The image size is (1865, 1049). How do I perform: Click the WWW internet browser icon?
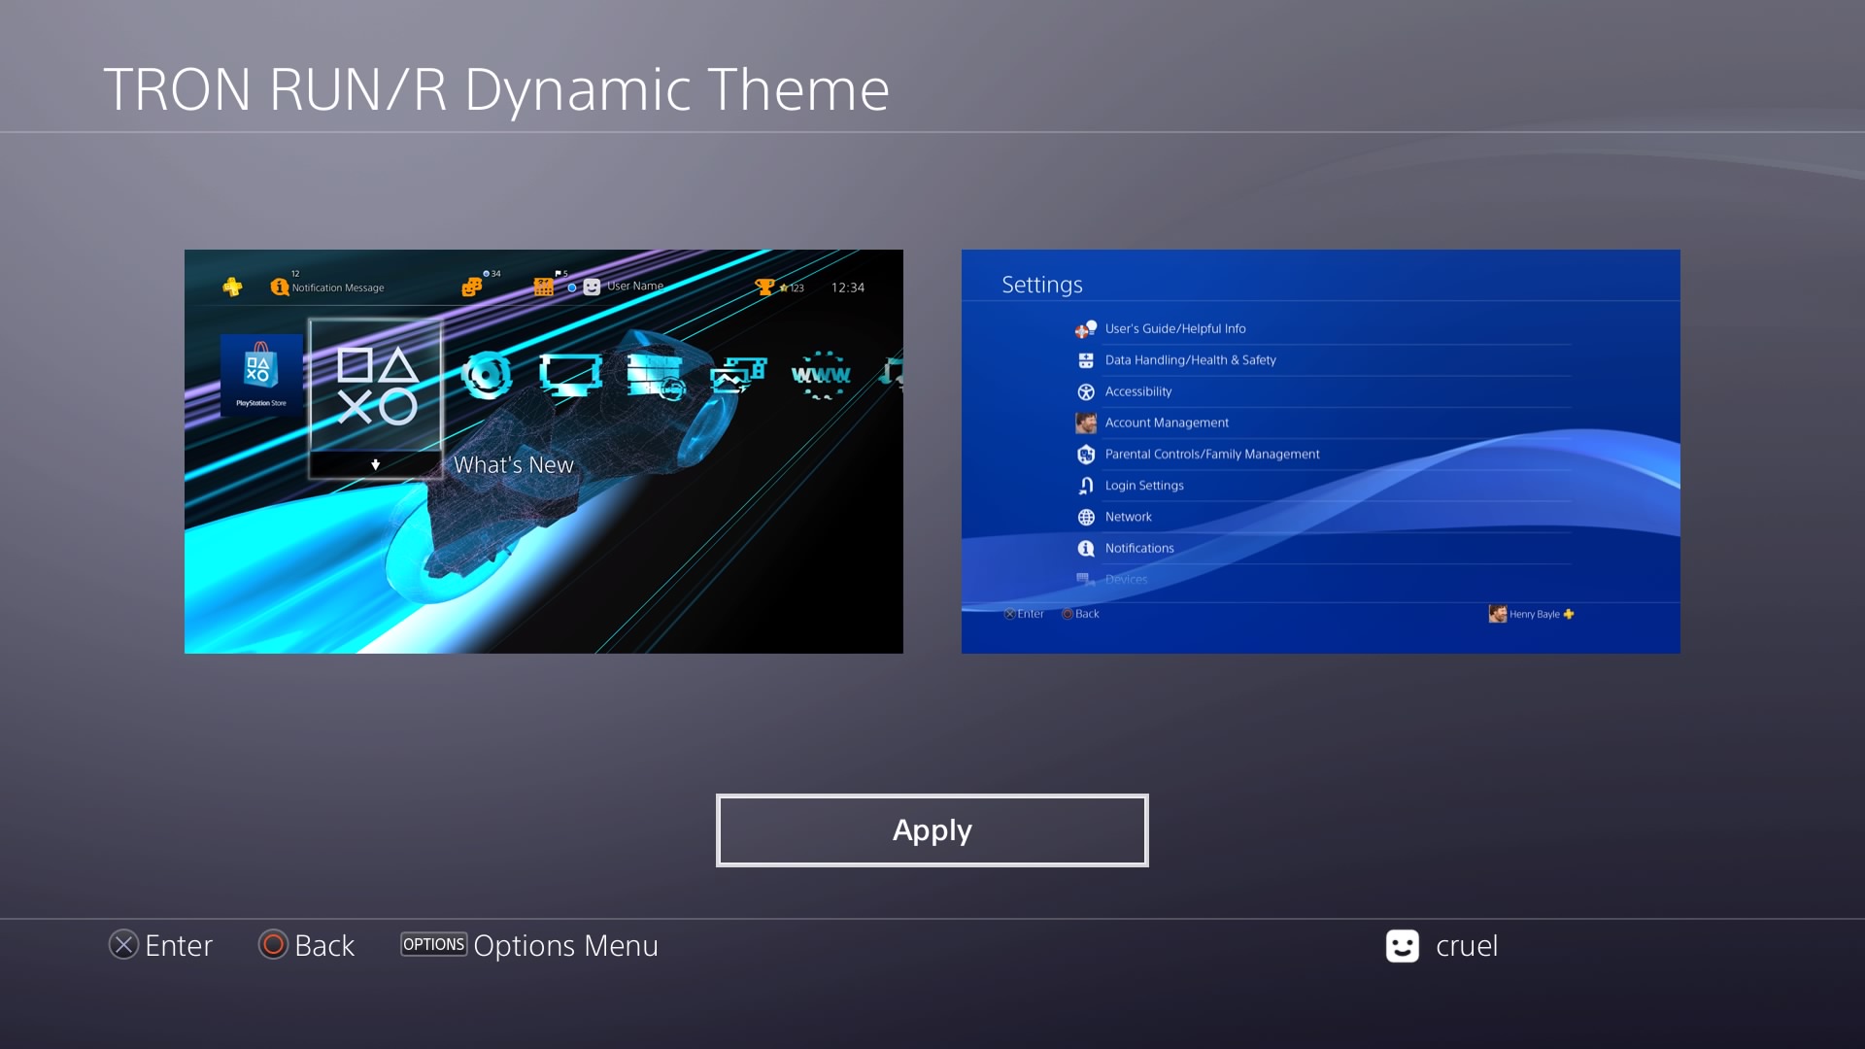point(821,375)
